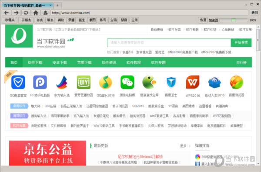Go forward with the right arrow button
The image size is (261, 172).
point(16,13)
